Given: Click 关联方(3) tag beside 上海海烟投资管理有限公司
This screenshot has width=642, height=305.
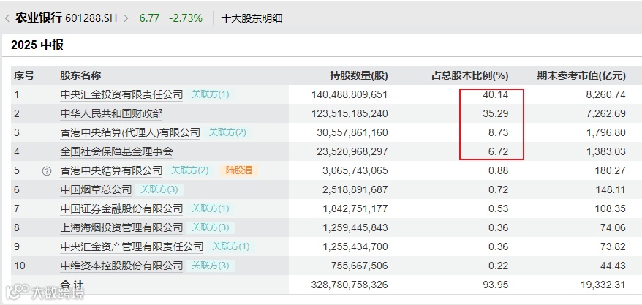Looking at the screenshot, I should click(211, 227).
